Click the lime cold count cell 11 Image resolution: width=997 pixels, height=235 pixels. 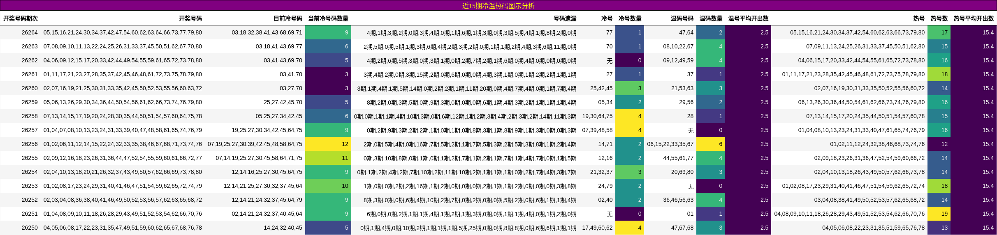coord(328,158)
